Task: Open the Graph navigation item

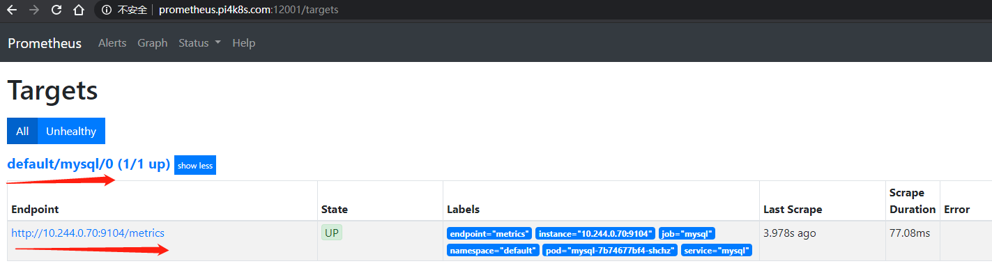Action: 153,43
